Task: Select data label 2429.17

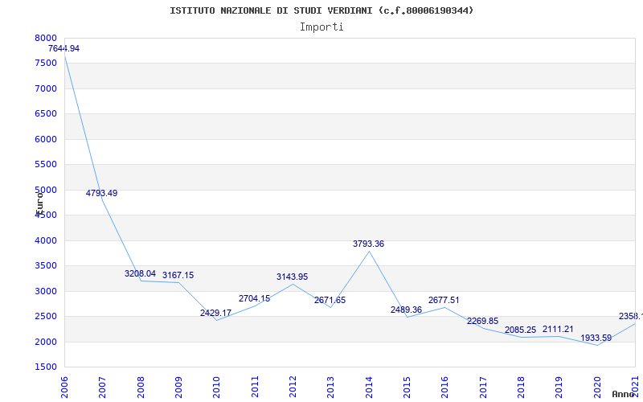Action: coord(215,313)
